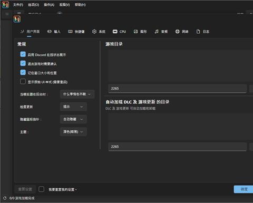This screenshot has height=203, width=253.
Task: Click inside the DLC and updates directory list
Action: pos(181,127)
